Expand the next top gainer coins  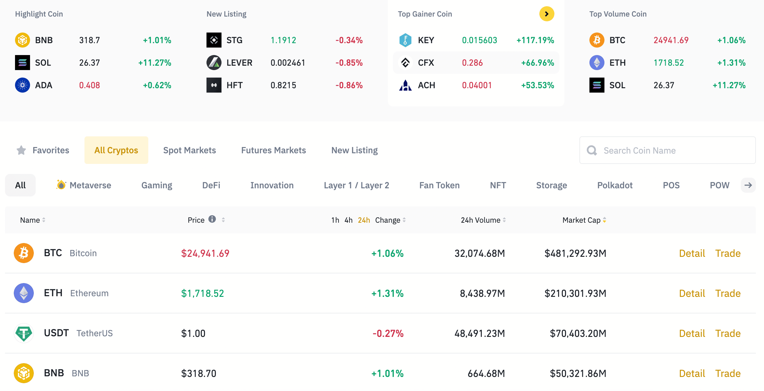[547, 13]
